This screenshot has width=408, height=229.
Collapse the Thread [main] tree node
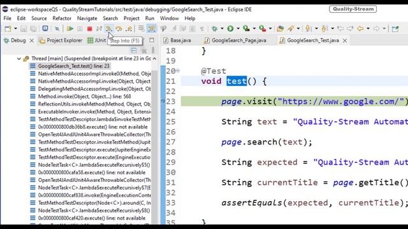[x=19, y=59]
